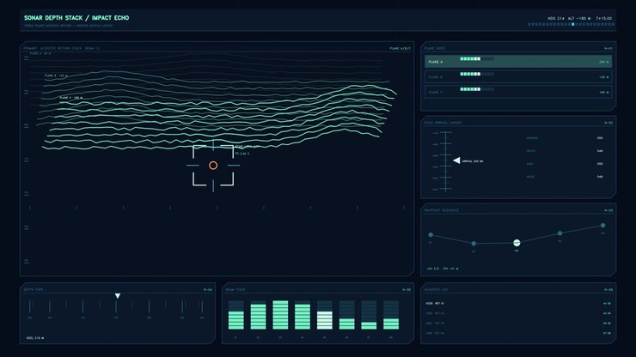Select the active white waypoint node
The image size is (636, 357).
[517, 243]
